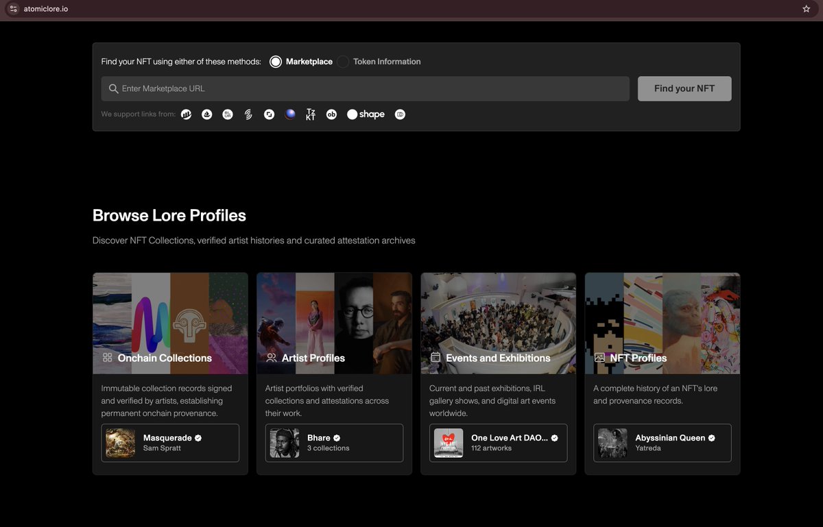
Task: Click the objkt marketplace icon
Action: [331, 114]
